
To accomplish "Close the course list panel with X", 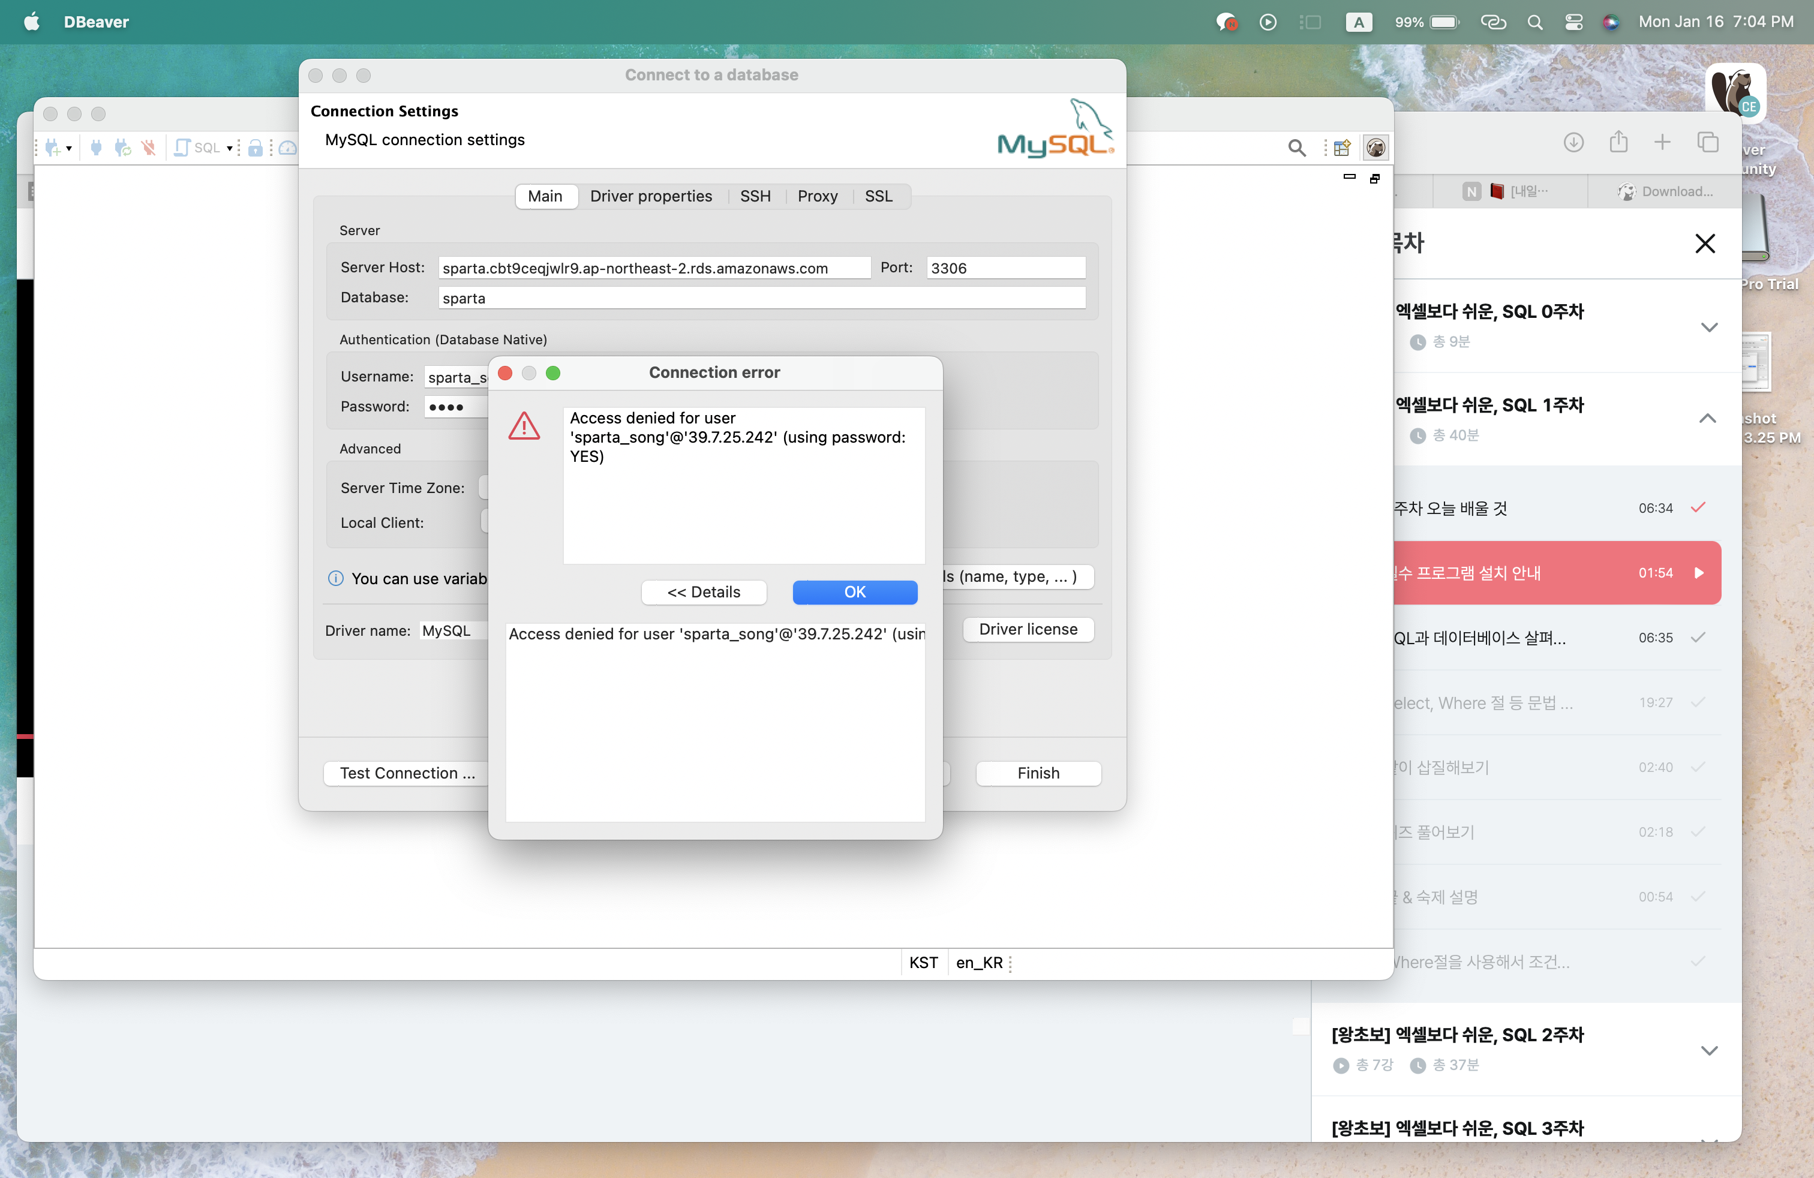I will (x=1705, y=243).
